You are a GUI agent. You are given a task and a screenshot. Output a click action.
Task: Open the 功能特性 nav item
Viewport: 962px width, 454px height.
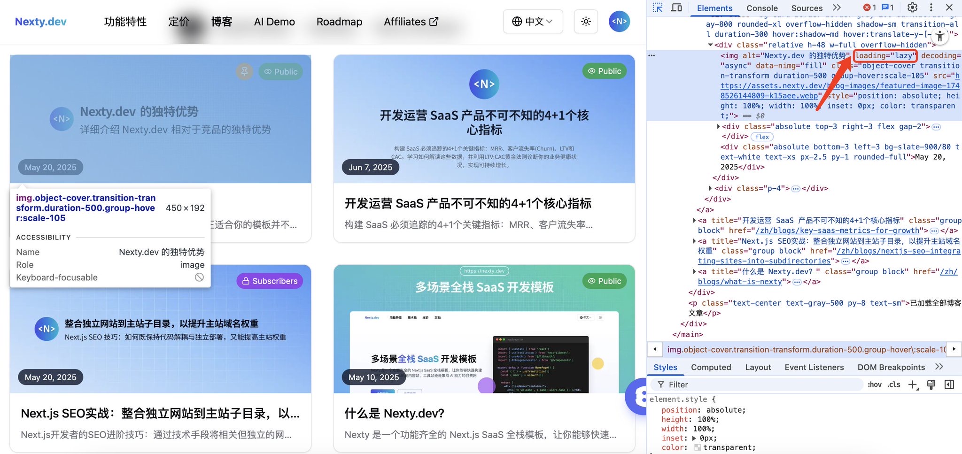(125, 22)
